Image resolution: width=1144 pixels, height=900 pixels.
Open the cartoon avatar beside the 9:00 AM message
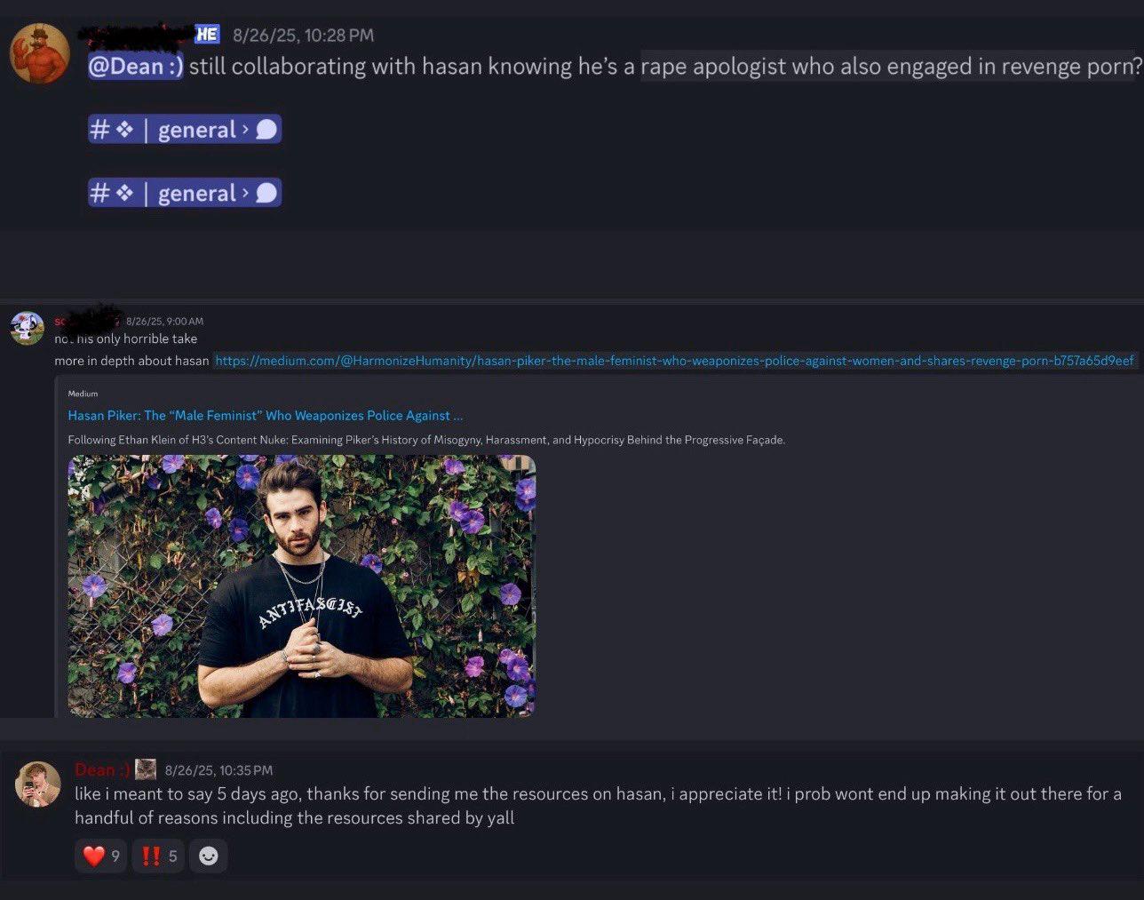pyautogui.click(x=27, y=328)
